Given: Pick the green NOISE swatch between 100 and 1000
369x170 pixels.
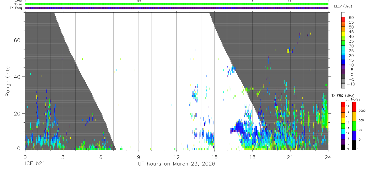Looking at the screenshot, I should coord(354,126).
